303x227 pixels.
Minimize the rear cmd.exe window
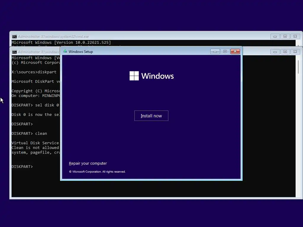tap(275, 36)
